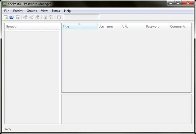Open the Help menu
The height and width of the screenshot is (134, 196).
point(67,11)
